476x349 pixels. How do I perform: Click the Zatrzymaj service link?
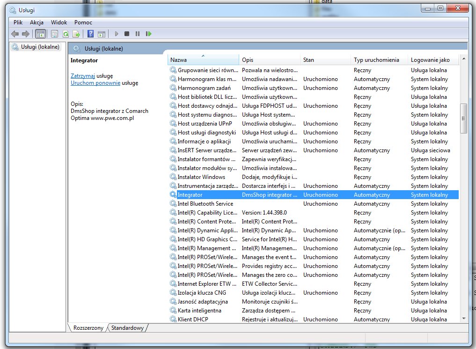pos(83,75)
